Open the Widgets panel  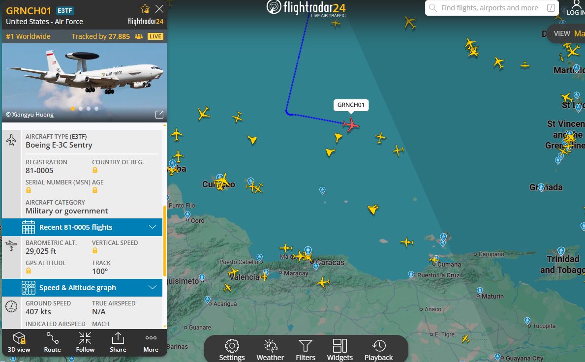[339, 350]
